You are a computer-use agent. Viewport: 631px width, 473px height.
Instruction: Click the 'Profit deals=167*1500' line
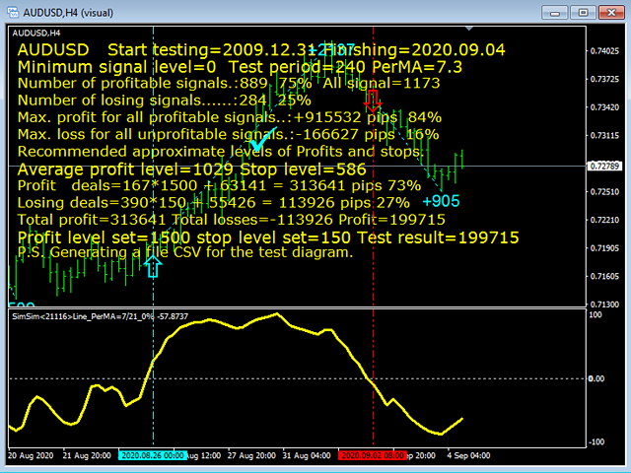tap(219, 185)
